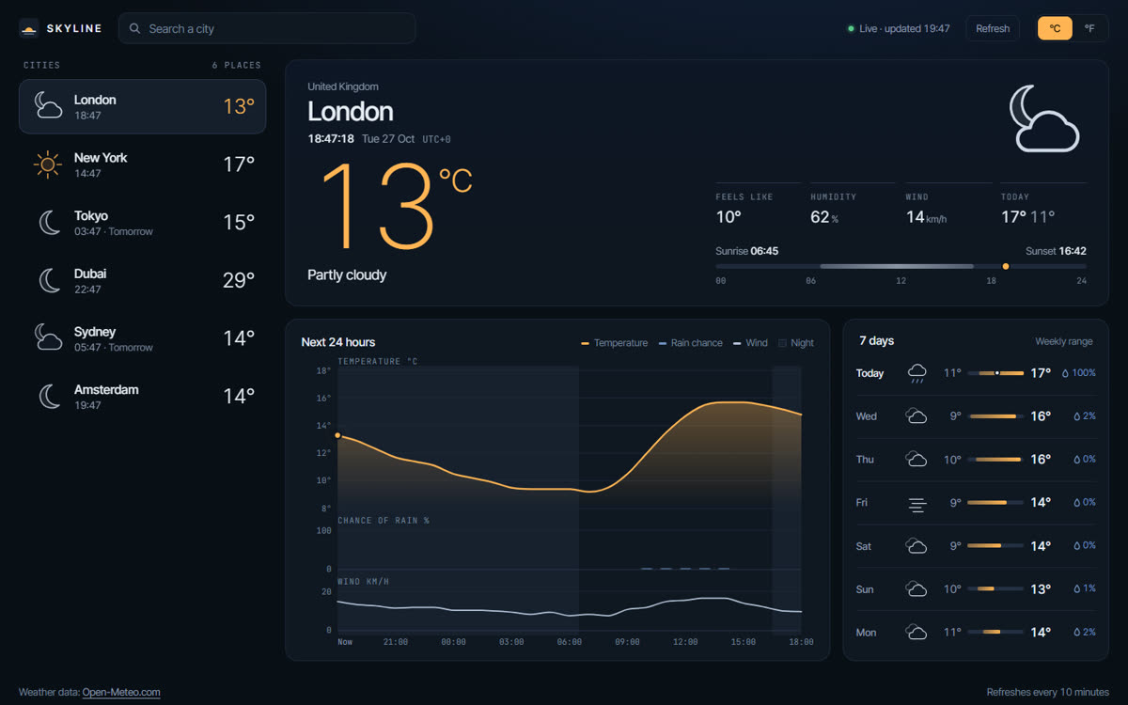Click London's moon-cloud icon in the cities list

48,106
